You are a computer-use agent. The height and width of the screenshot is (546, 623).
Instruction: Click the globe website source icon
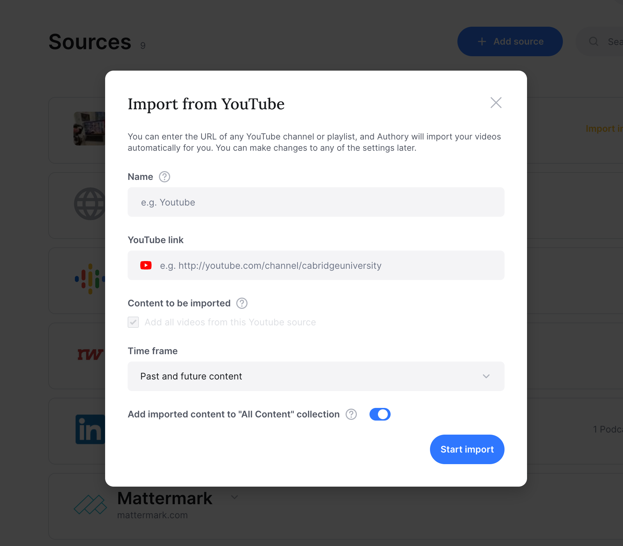(90, 204)
